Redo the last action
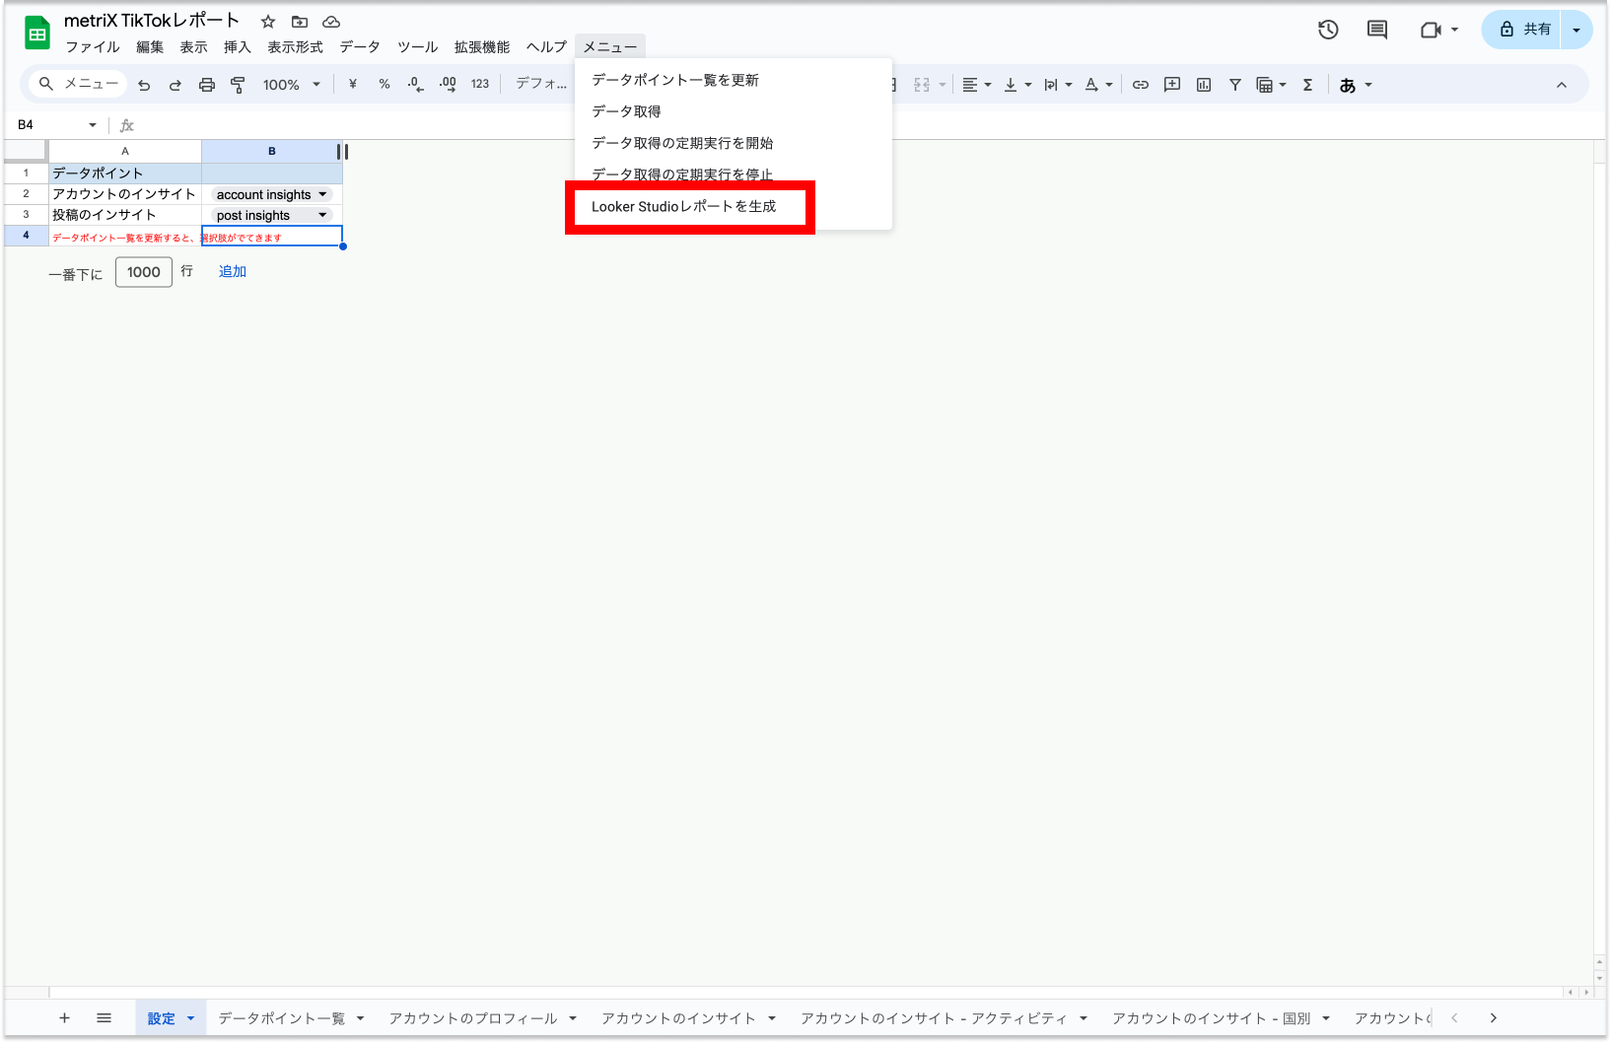 [x=175, y=85]
